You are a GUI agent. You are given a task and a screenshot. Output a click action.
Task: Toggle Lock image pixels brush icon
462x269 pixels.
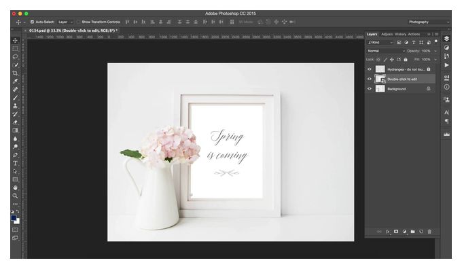pyautogui.click(x=385, y=60)
